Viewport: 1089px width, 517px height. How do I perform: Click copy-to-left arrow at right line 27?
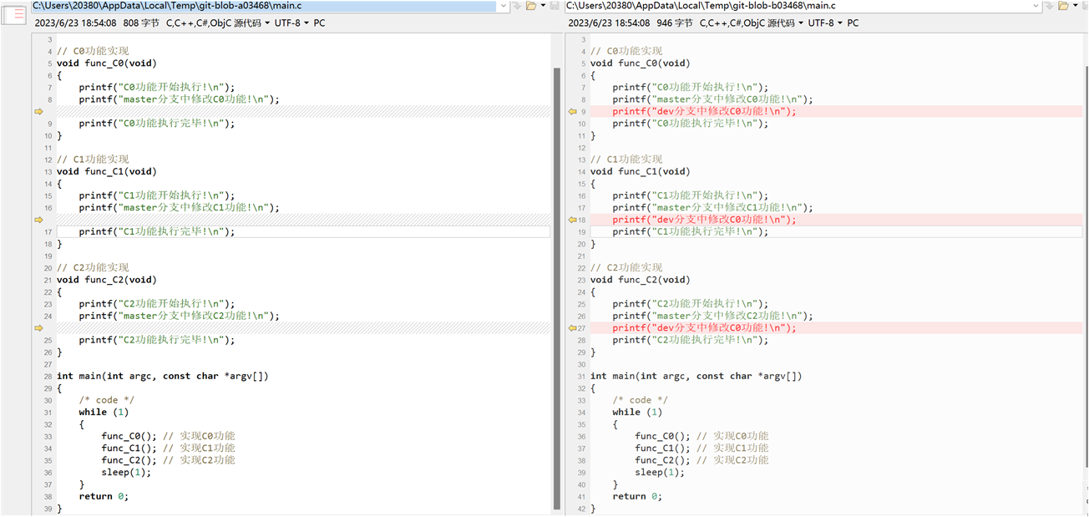(572, 328)
